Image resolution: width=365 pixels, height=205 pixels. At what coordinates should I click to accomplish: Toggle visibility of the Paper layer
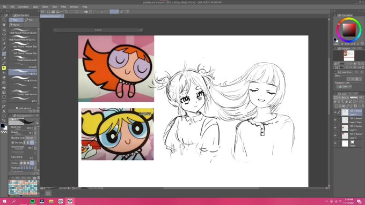[335, 143]
